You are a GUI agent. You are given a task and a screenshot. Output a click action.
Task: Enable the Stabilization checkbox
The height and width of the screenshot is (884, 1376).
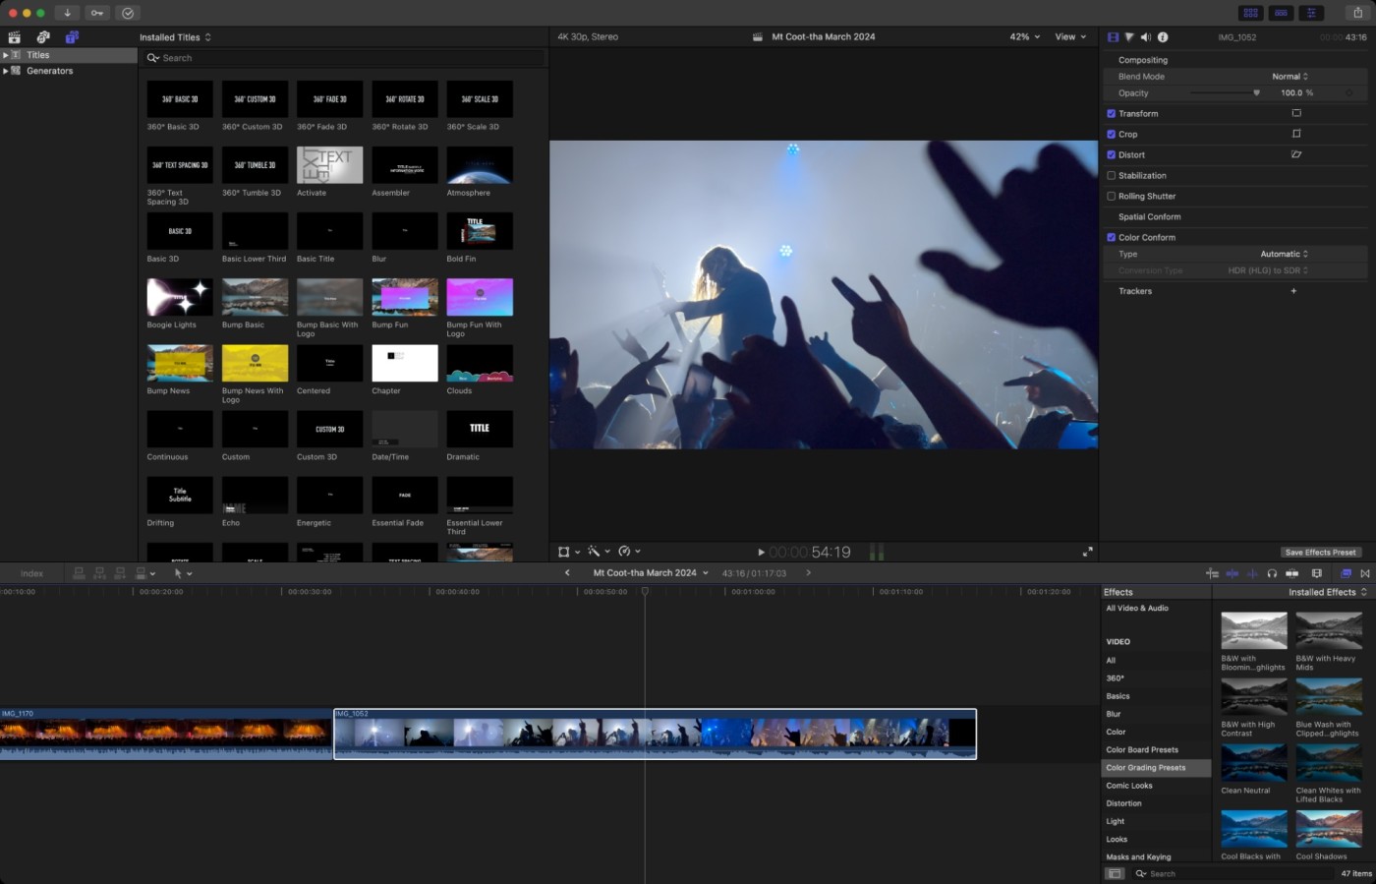[1112, 175]
